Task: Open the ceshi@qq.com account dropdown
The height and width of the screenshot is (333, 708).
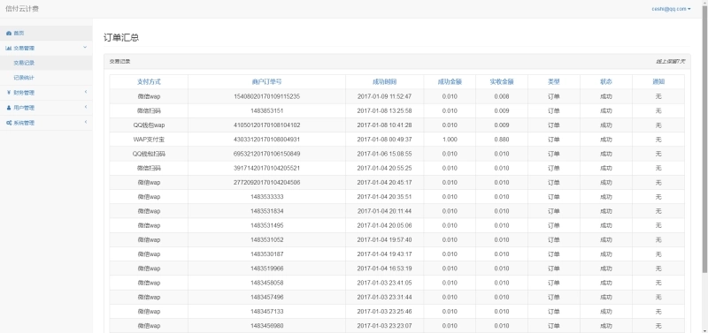Action: click(671, 9)
